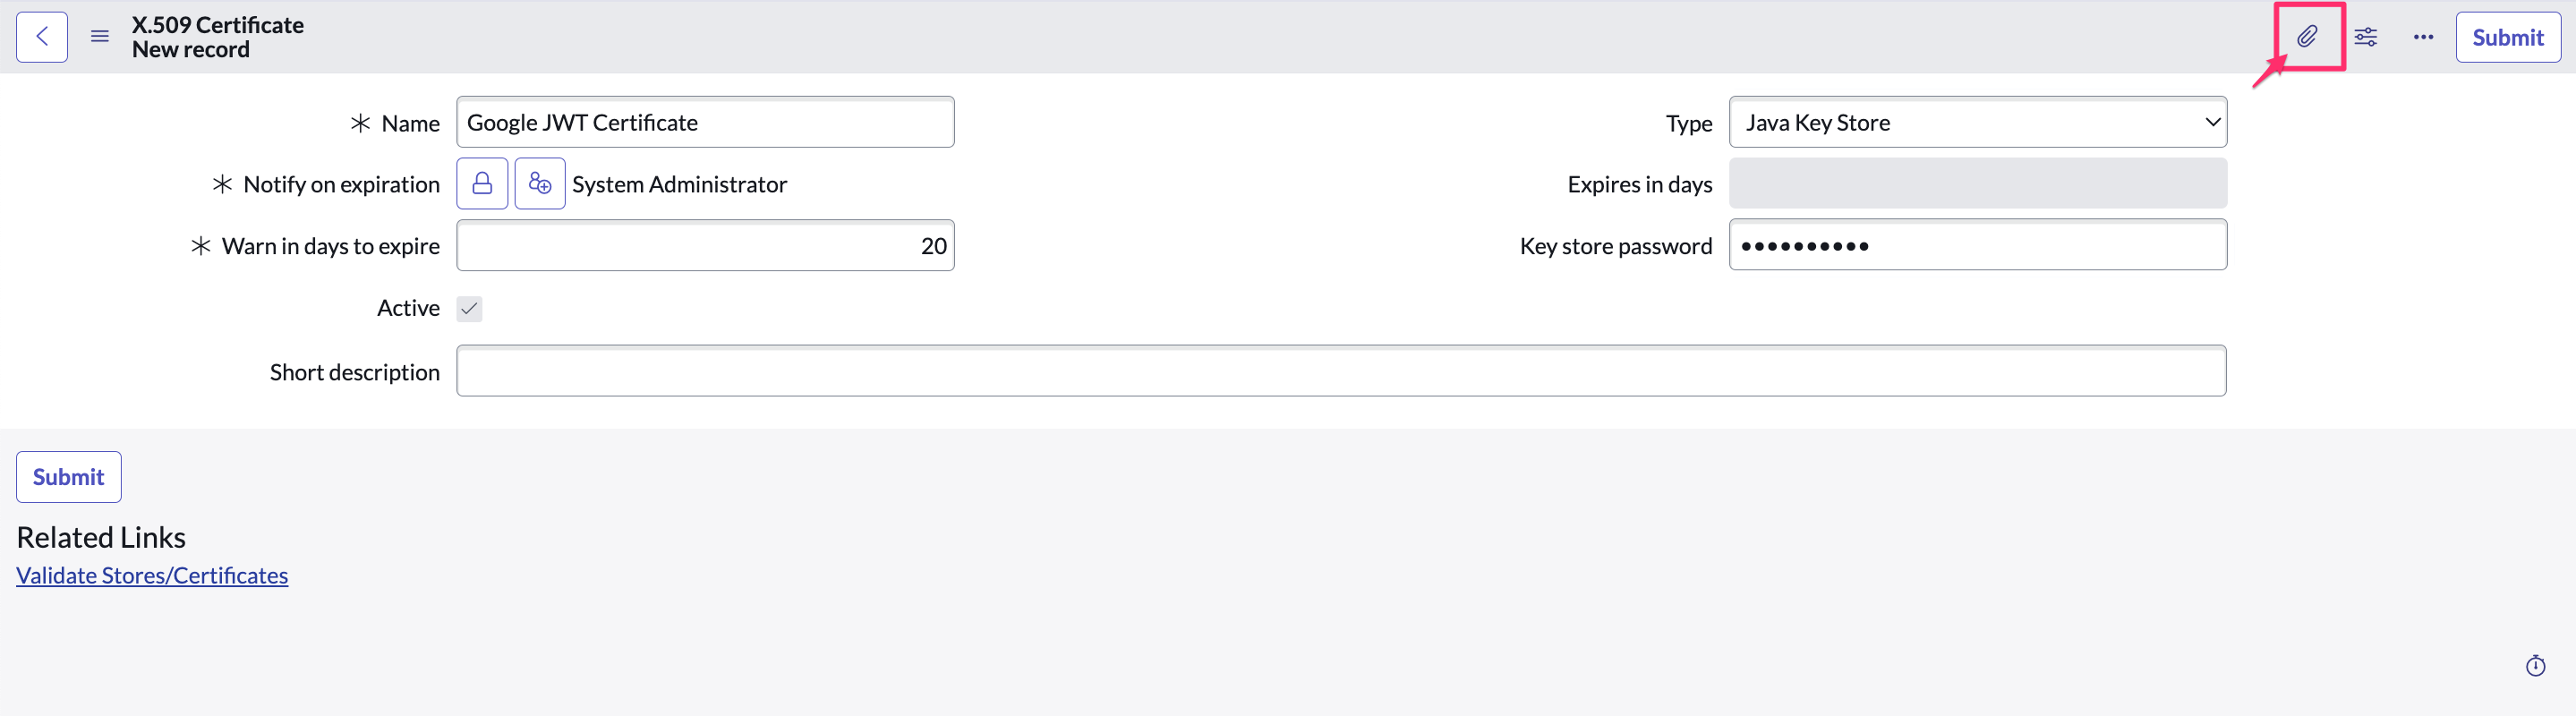Click inside the Name field
This screenshot has height=716, width=2576.
coord(705,121)
